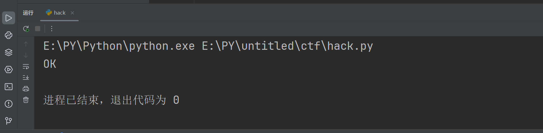Open the Terminal tool window
Screen dimensions: 543x133
(9, 87)
